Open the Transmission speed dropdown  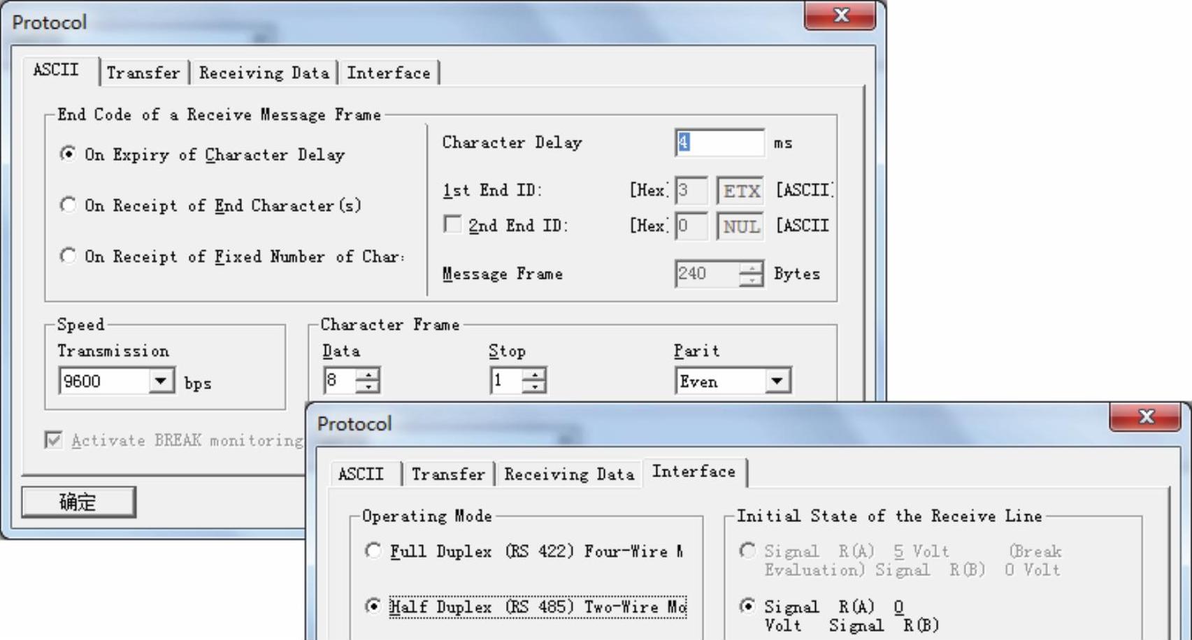click(x=161, y=381)
